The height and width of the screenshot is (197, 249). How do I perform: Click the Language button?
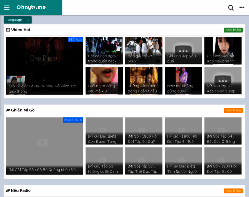[x=14, y=20]
